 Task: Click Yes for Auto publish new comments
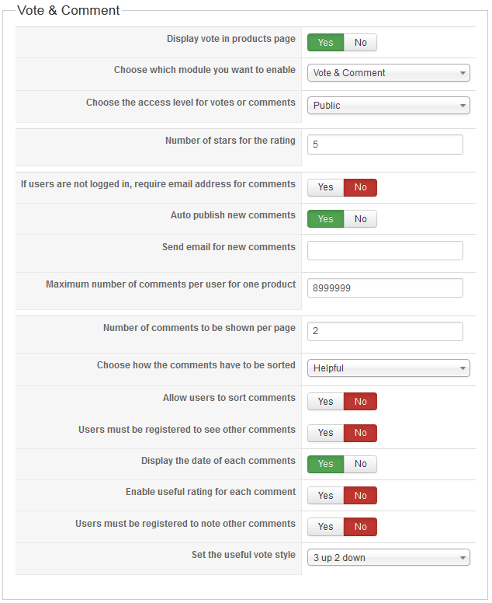click(325, 219)
